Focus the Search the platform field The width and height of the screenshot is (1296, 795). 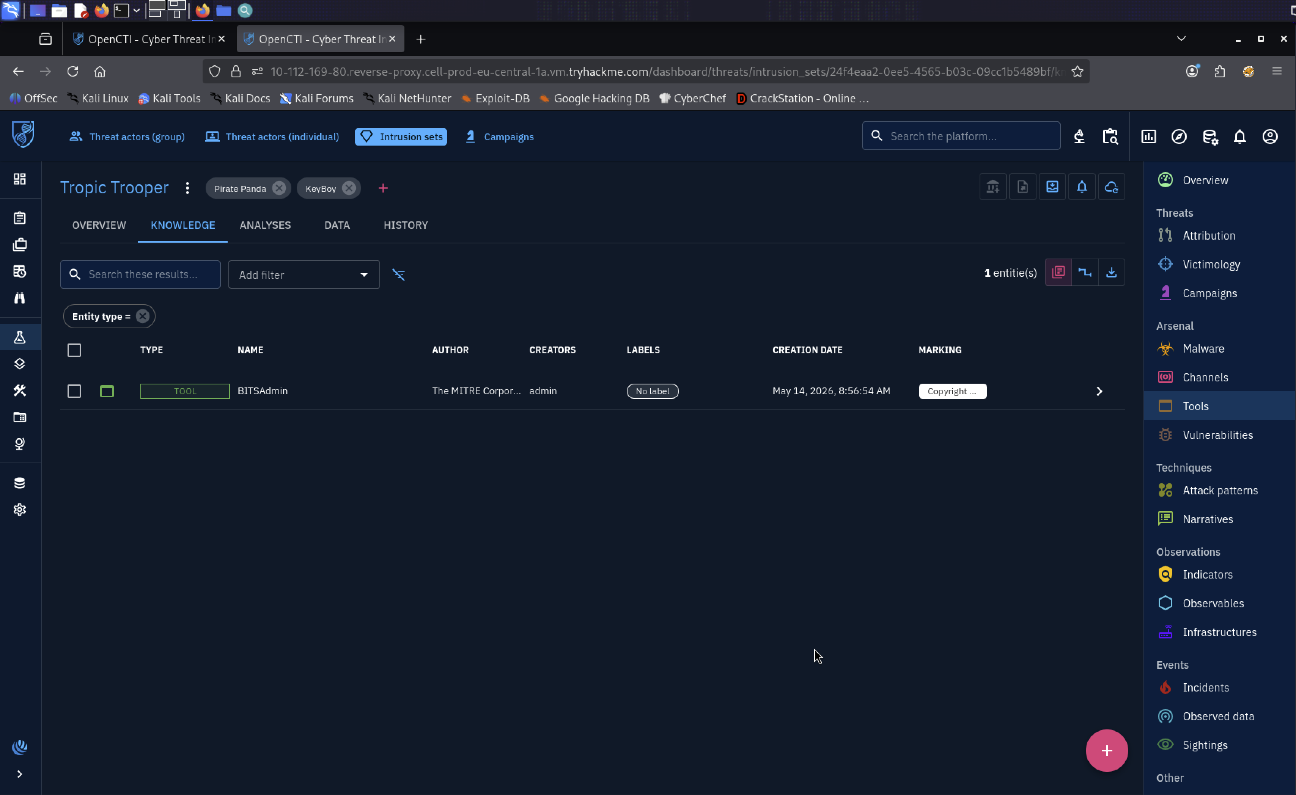tap(961, 136)
